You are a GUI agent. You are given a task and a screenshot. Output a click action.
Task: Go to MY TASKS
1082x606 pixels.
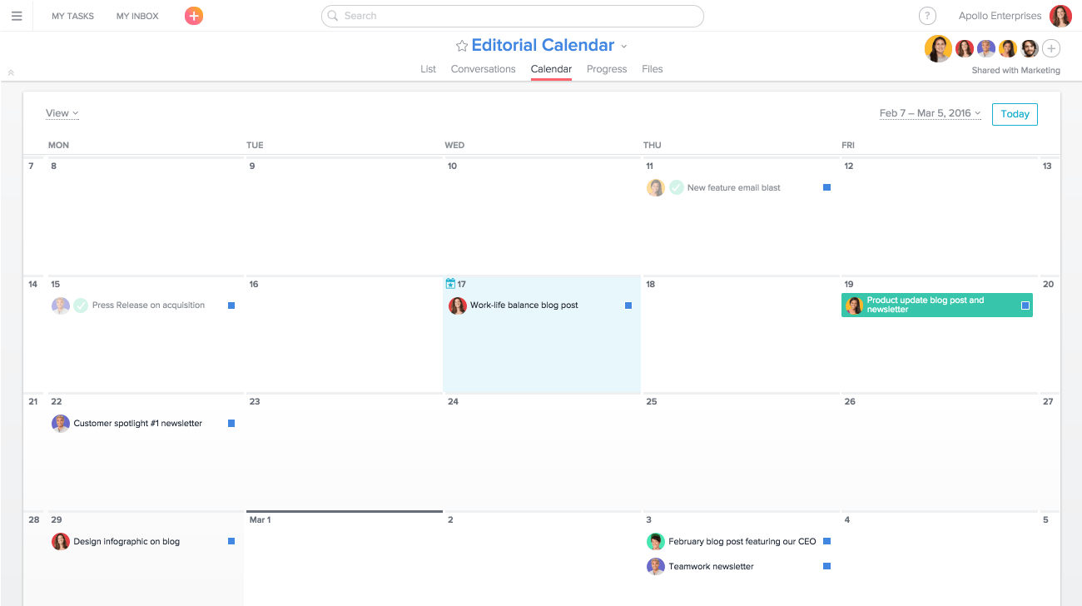tap(72, 15)
